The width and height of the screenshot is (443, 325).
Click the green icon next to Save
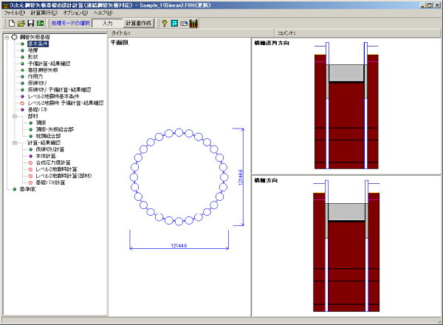pos(41,24)
